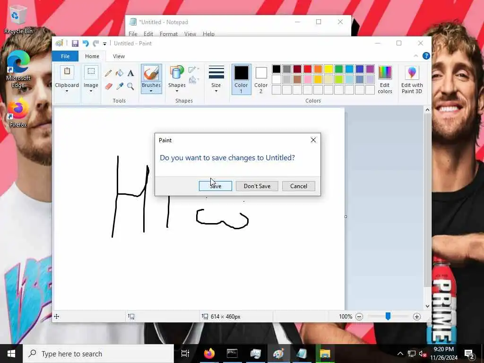This screenshot has width=484, height=363.
Task: Show hidden system tray icons
Action: tap(400, 354)
